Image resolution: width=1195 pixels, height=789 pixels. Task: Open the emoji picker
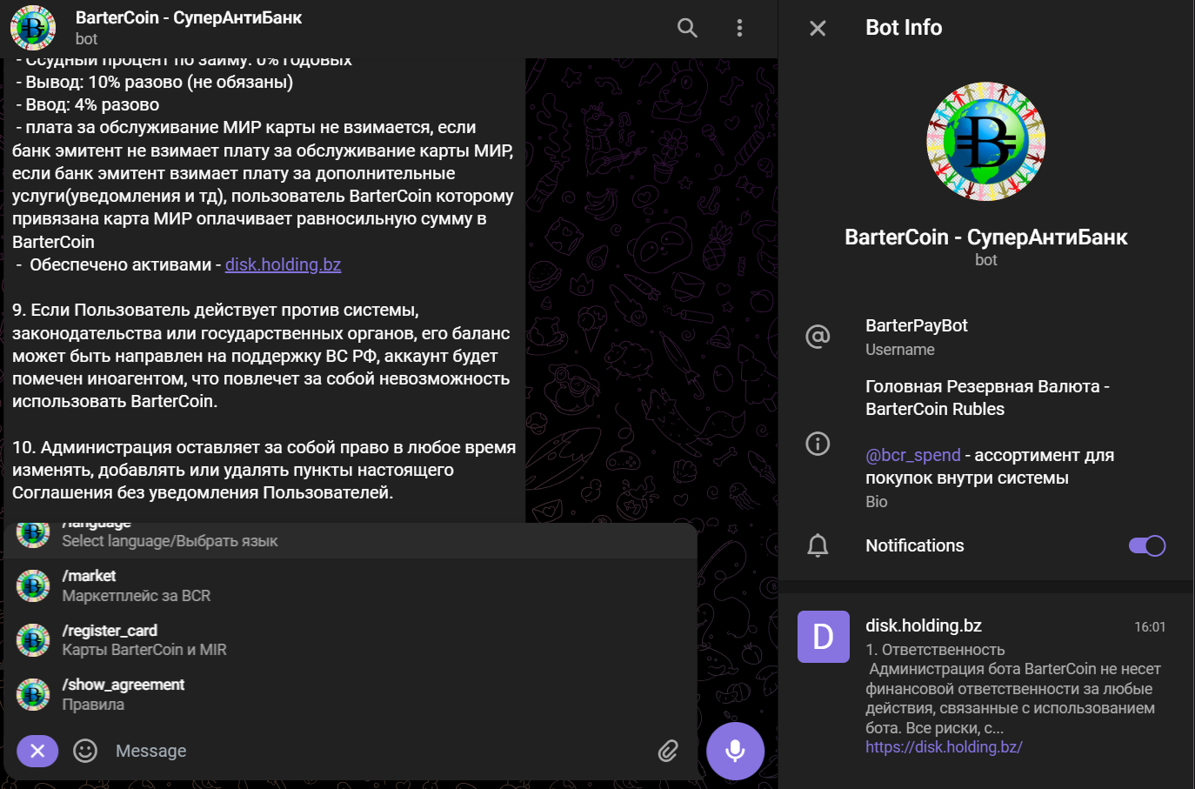click(85, 751)
